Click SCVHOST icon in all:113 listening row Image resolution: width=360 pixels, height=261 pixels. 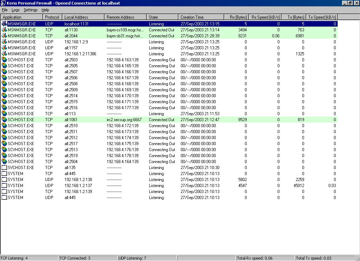point(4,114)
